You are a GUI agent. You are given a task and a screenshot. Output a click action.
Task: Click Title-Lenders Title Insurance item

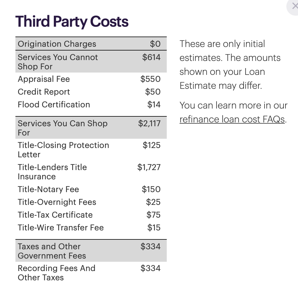(91, 172)
